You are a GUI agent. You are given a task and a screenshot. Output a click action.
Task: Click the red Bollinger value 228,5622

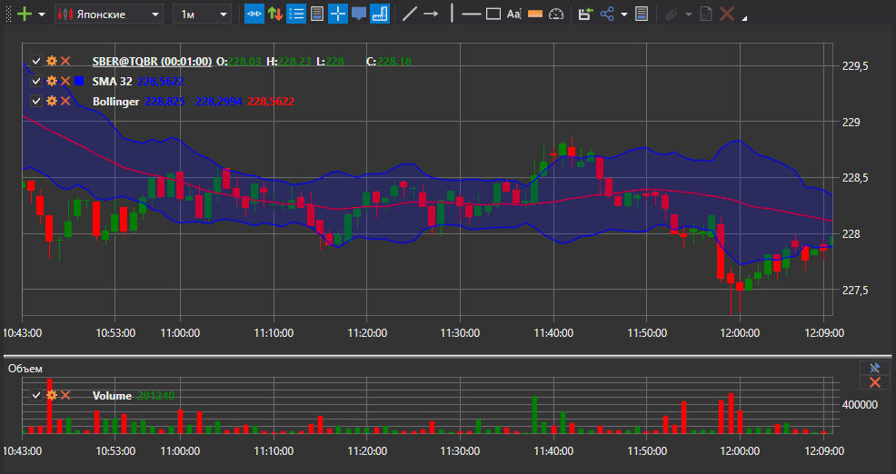[x=271, y=102]
